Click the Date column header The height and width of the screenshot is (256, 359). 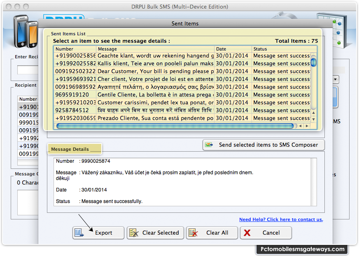pyautogui.click(x=233, y=49)
